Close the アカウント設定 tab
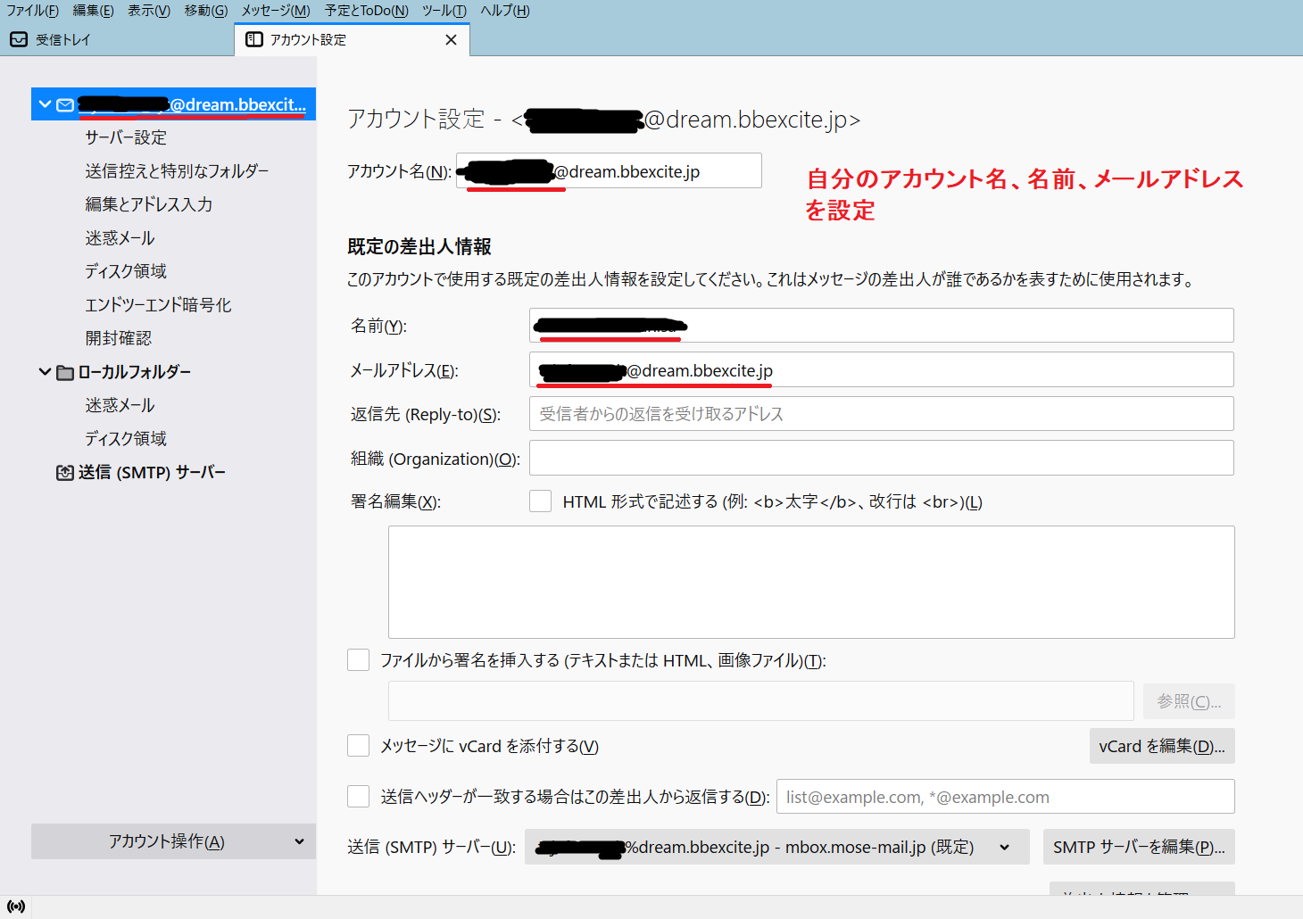1303x919 pixels. point(451,40)
